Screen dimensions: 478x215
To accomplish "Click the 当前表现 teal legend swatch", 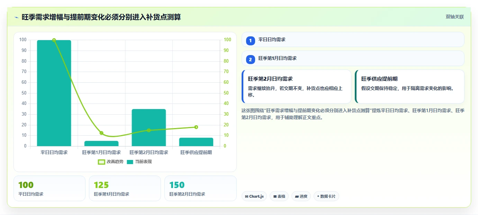I will click(130, 162).
